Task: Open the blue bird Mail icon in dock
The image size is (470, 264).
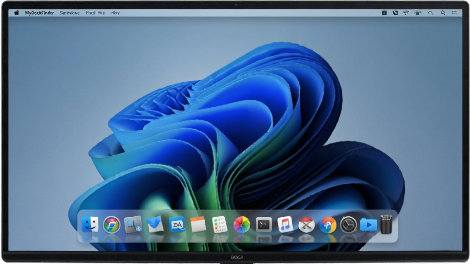Action: pos(155,224)
